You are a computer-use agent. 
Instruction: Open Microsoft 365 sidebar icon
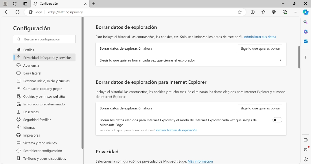pos(306,31)
